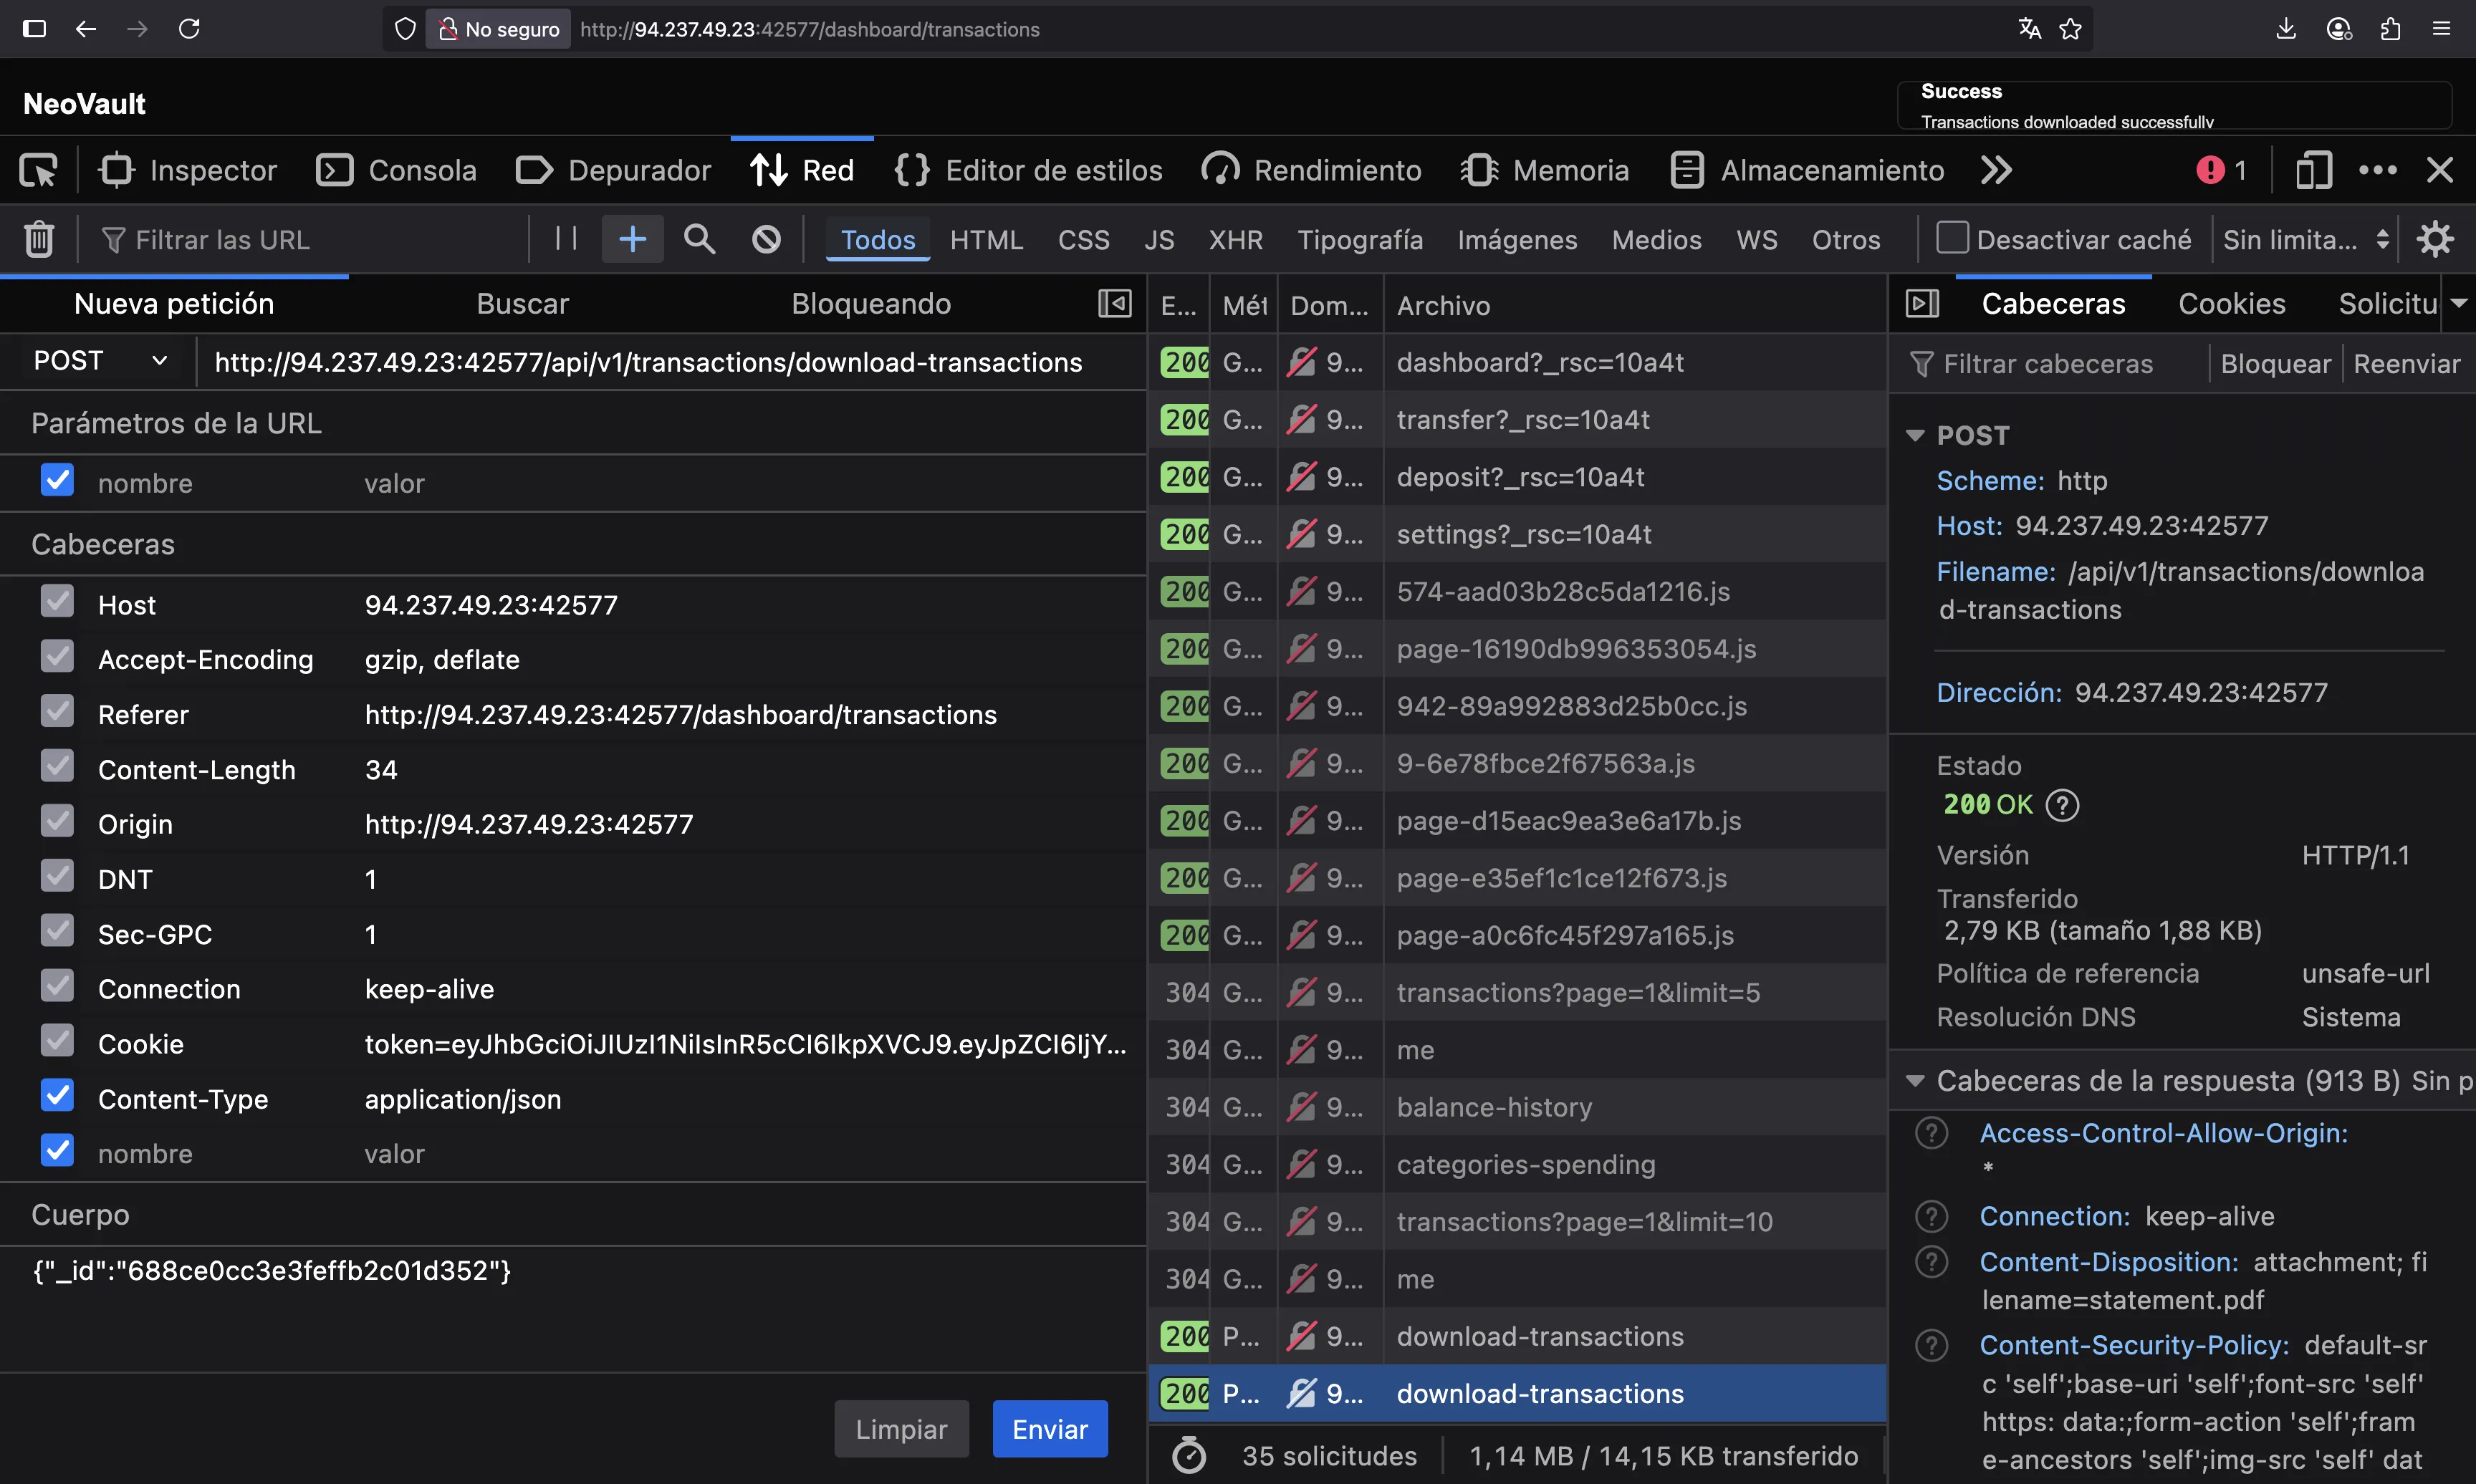Clear the network log with trash icon
The image size is (2476, 1484).
pos(39,240)
